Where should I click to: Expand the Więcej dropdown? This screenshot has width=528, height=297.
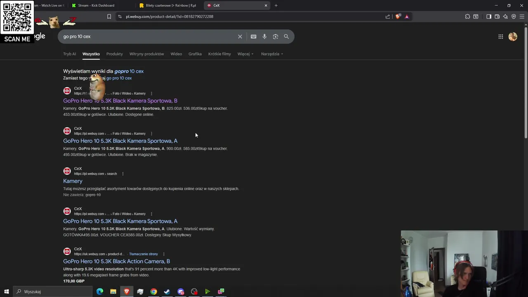(245, 54)
